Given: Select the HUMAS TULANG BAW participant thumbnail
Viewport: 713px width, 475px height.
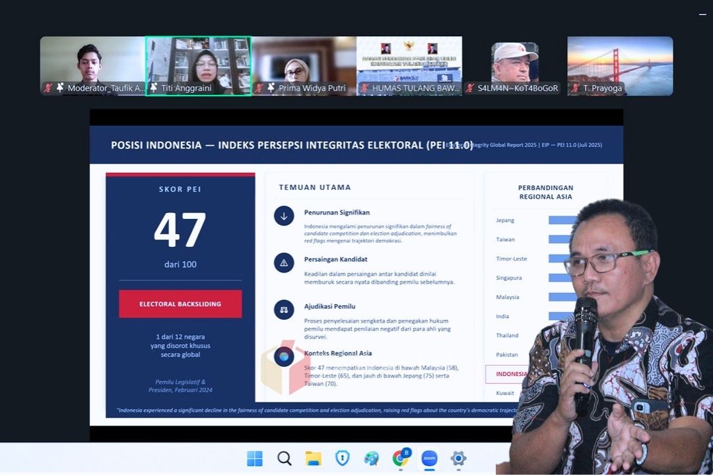Looking at the screenshot, I should pos(409,66).
